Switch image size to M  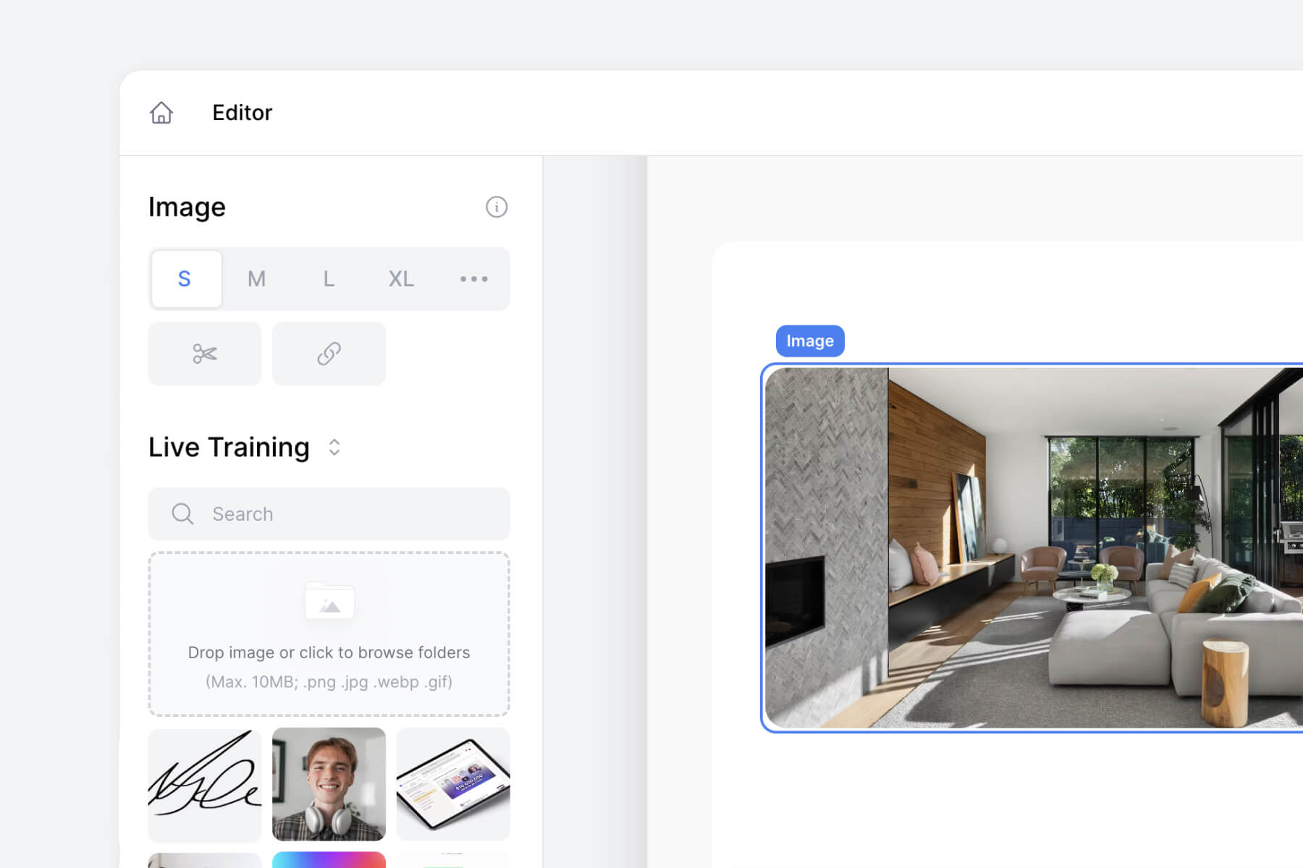tap(256, 279)
